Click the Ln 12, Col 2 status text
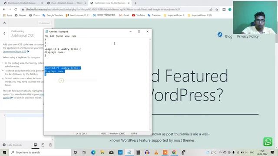The height and width of the screenshot is (156, 278). coord(81,133)
